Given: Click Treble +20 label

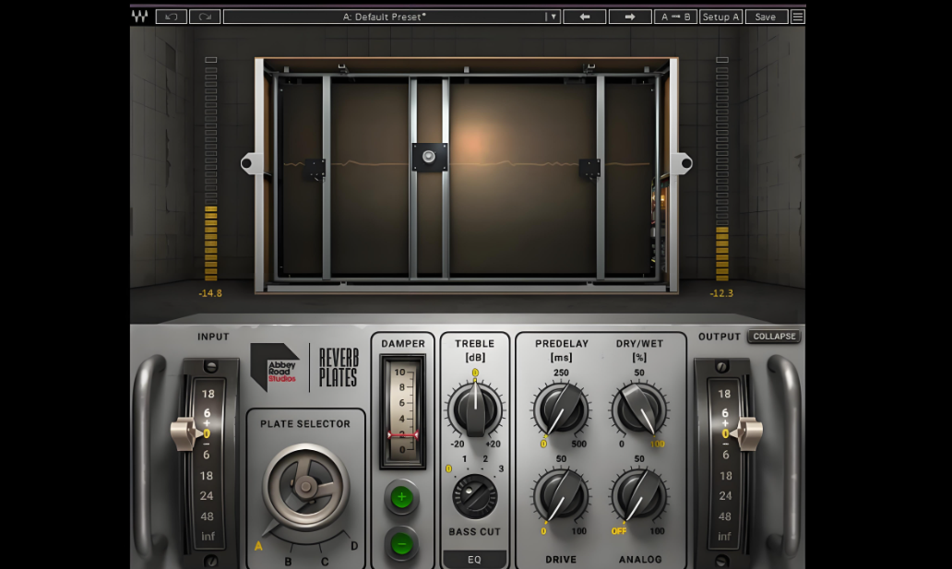Looking at the screenshot, I should tap(493, 445).
